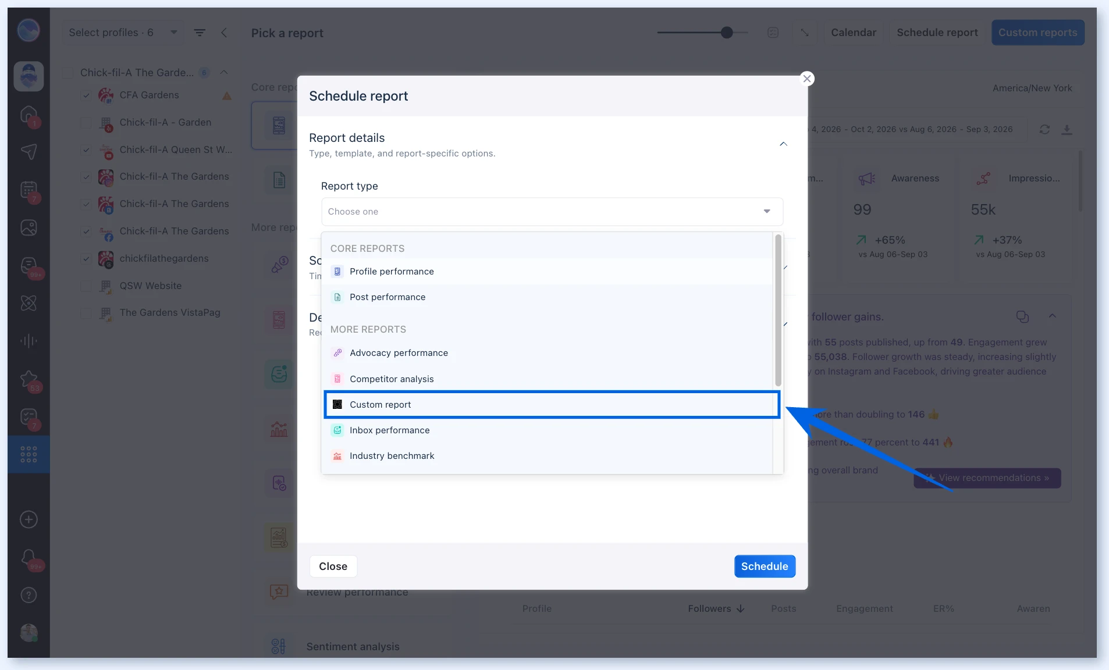
Task: Open the Select profiles dropdown
Action: click(x=122, y=33)
